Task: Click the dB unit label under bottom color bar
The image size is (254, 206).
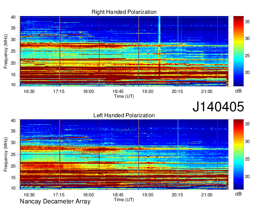Action: [x=238, y=194]
